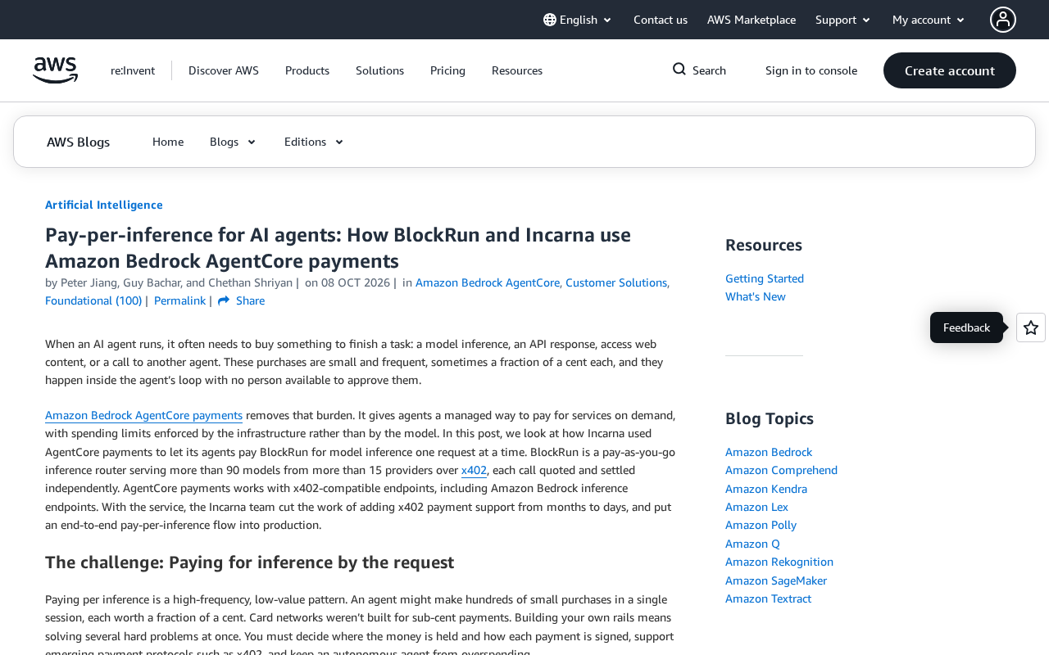Open the Amazon Bedrock AgentCore category link

click(x=488, y=282)
